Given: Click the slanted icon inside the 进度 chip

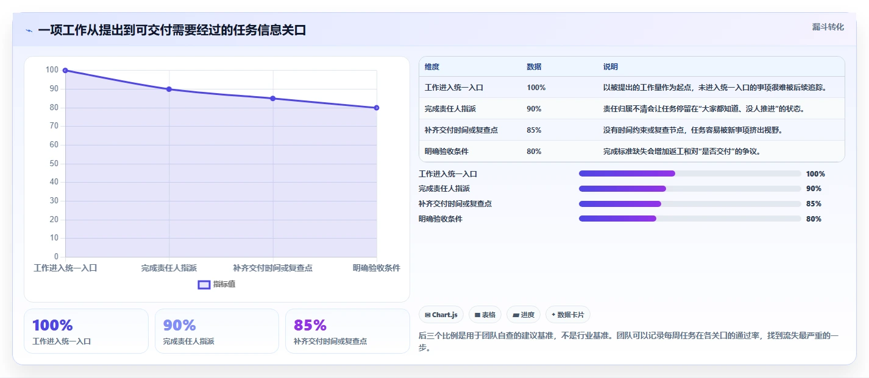Looking at the screenshot, I should [x=516, y=315].
